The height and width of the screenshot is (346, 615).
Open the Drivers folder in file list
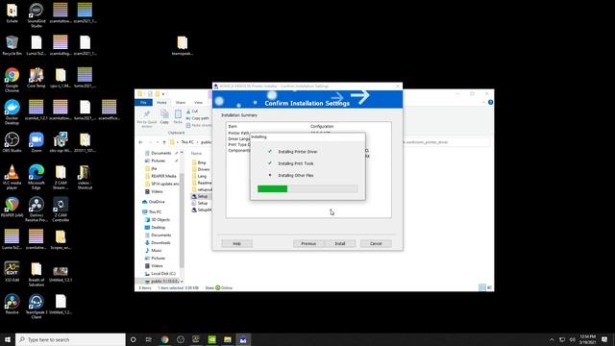click(203, 169)
